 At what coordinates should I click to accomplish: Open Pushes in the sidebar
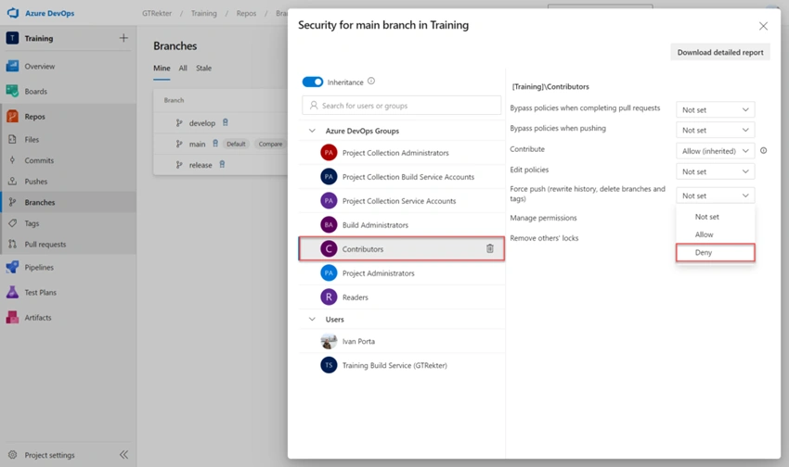35,182
